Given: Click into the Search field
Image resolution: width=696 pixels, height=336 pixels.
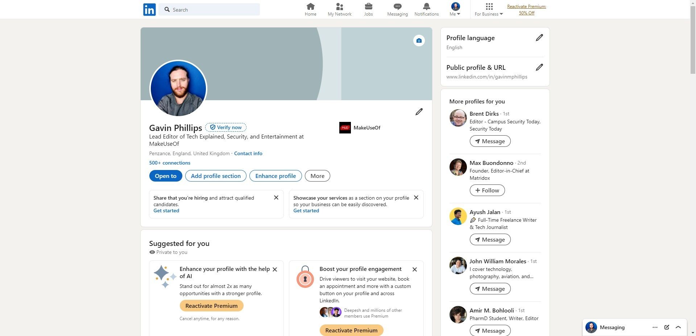Looking at the screenshot, I should [x=209, y=10].
